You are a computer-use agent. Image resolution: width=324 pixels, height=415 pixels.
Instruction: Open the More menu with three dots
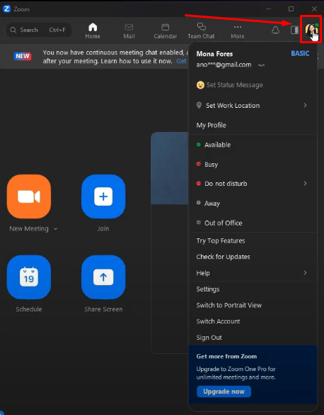(238, 31)
